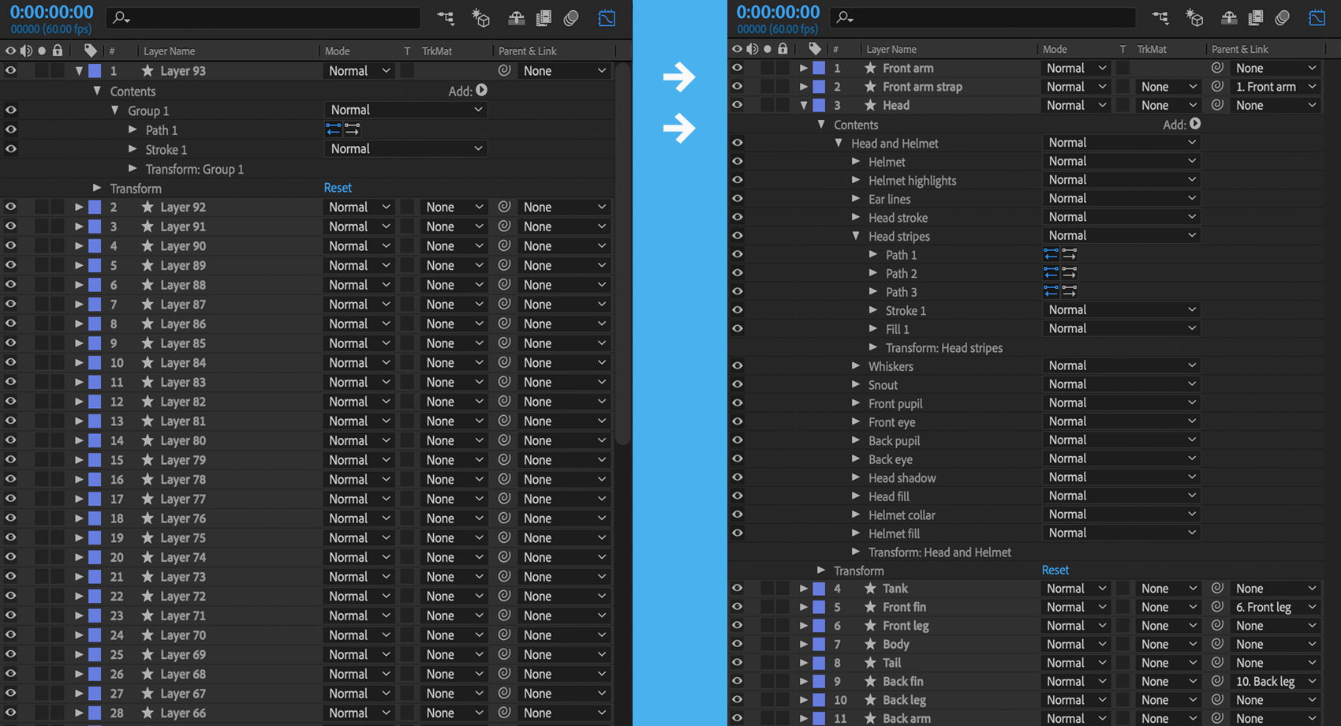Screen dimensions: 1341x726
Task: Open Mode dropdown for Whiskers group
Action: pos(1121,365)
